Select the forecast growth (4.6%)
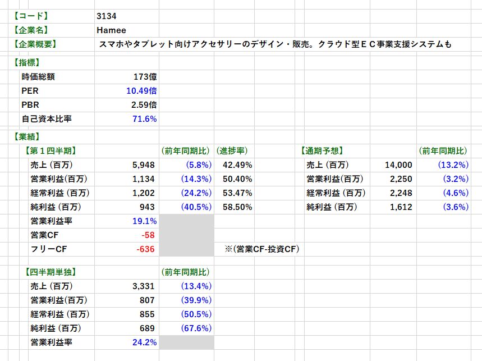This screenshot has width=482, height=361. (x=456, y=193)
